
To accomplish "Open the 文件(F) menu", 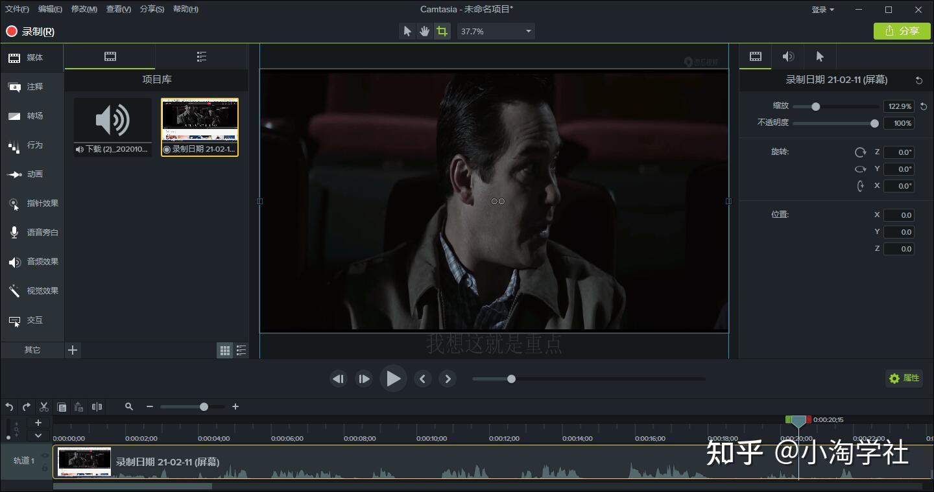I will point(17,9).
